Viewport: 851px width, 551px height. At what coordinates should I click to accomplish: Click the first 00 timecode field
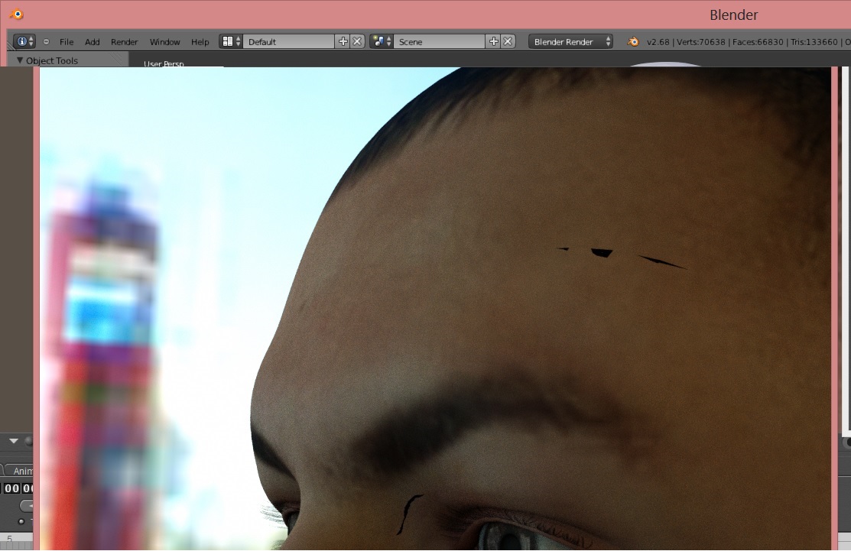11,488
